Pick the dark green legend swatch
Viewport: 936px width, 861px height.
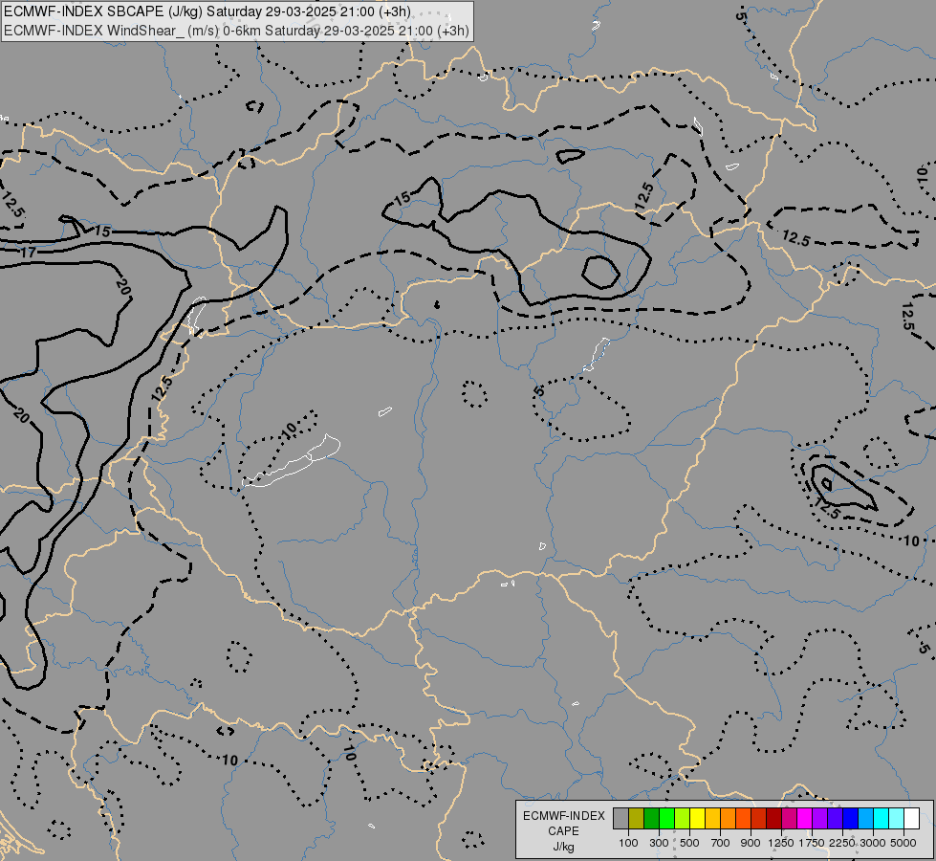coord(651,818)
